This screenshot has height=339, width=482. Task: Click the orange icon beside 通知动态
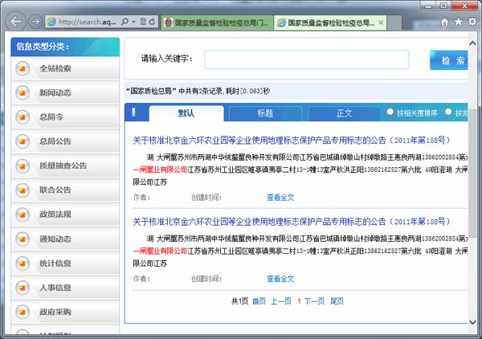click(22, 239)
